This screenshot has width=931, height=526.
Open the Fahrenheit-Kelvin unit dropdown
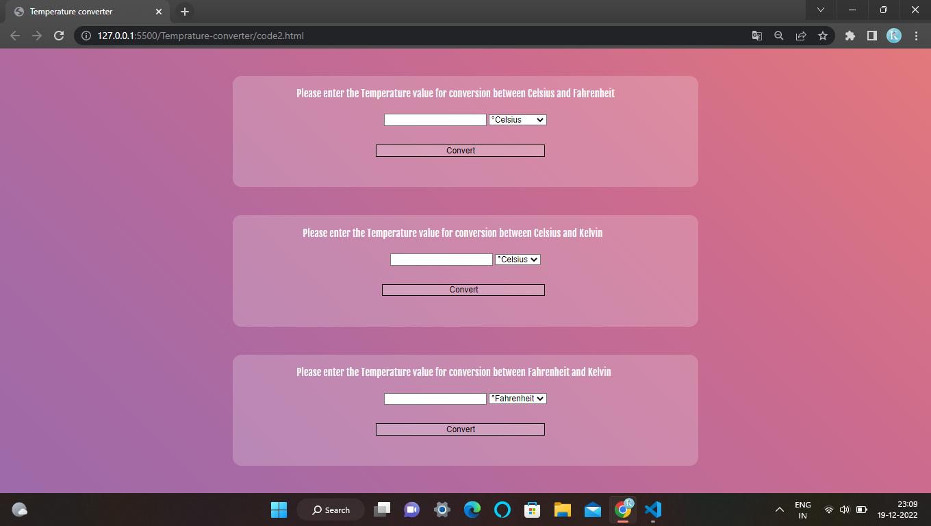pos(518,398)
